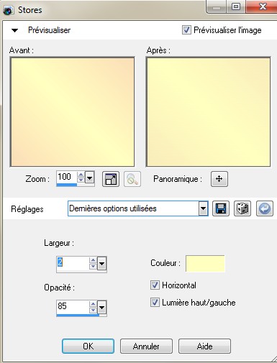277x363 pixels.
Task: Click inside the Opacité value field
Action: [73, 306]
